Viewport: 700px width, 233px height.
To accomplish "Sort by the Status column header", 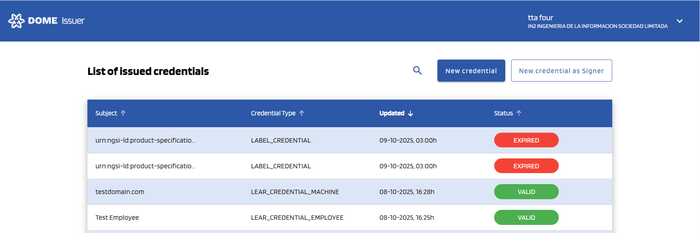I will (503, 113).
